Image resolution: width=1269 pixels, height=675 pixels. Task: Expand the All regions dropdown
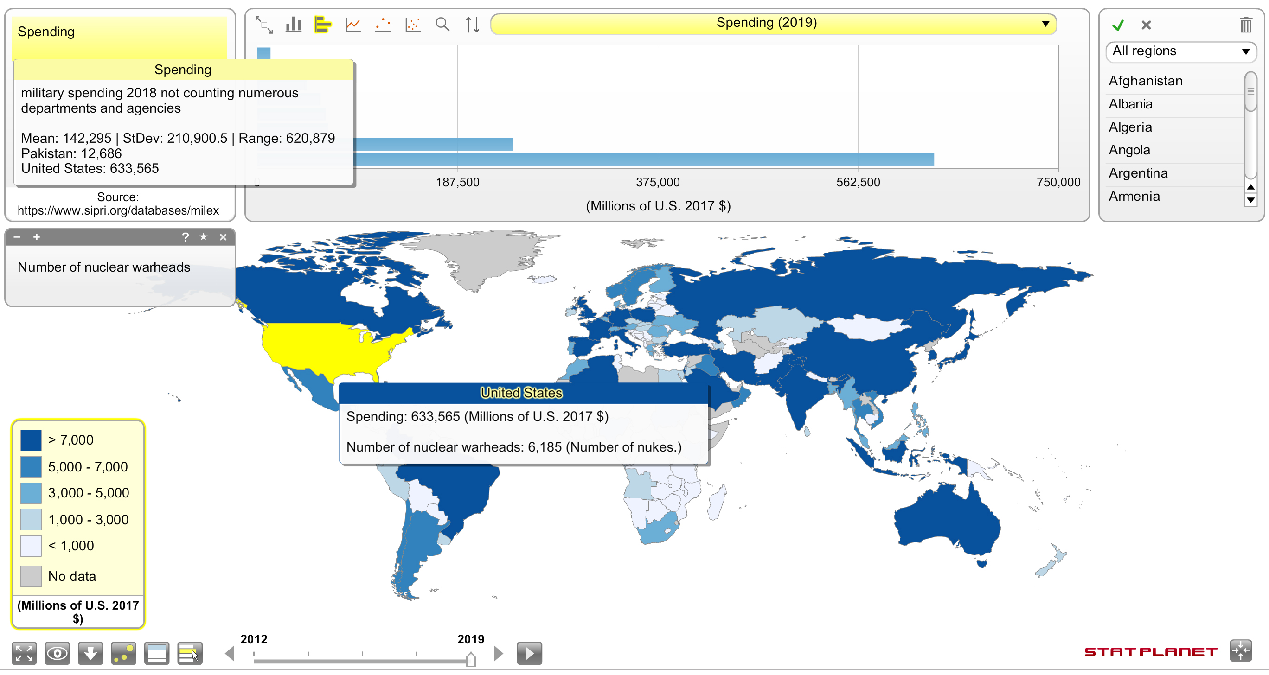pyautogui.click(x=1180, y=51)
